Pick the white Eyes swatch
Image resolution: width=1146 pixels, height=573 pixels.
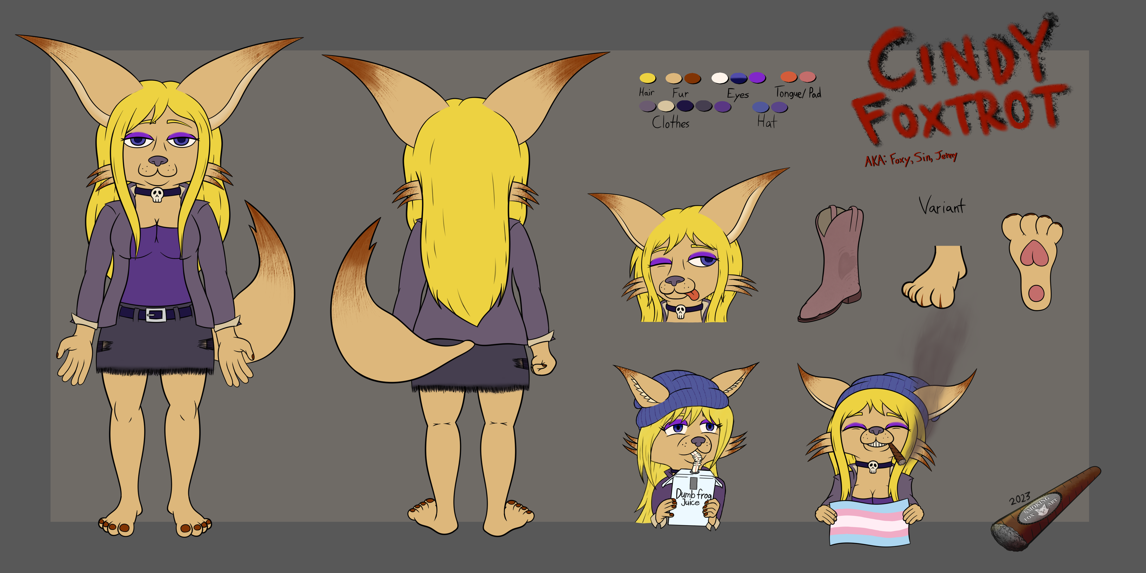tap(719, 78)
